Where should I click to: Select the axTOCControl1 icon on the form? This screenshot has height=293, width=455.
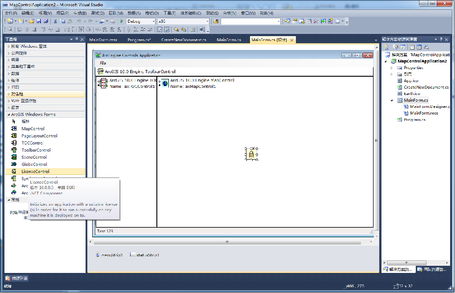pyautogui.click(x=104, y=83)
